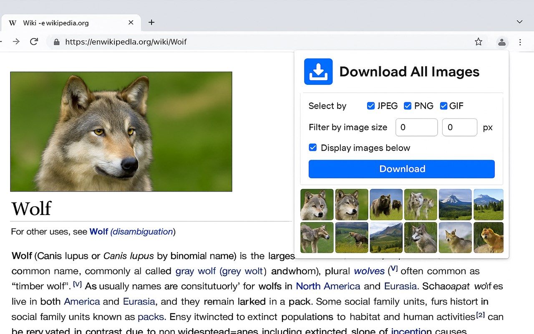The height and width of the screenshot is (334, 534).
Task: Click the forward navigation arrow
Action: tap(16, 42)
